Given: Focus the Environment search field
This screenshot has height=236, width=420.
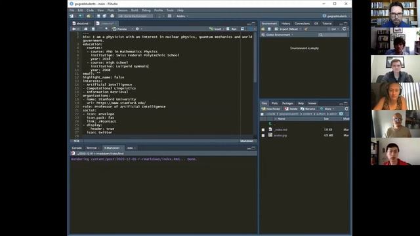Looking at the screenshot, I should tap(333, 35).
